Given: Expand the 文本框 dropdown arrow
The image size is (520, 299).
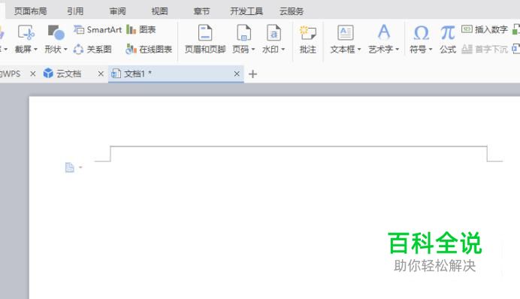Looking at the screenshot, I should pos(359,50).
